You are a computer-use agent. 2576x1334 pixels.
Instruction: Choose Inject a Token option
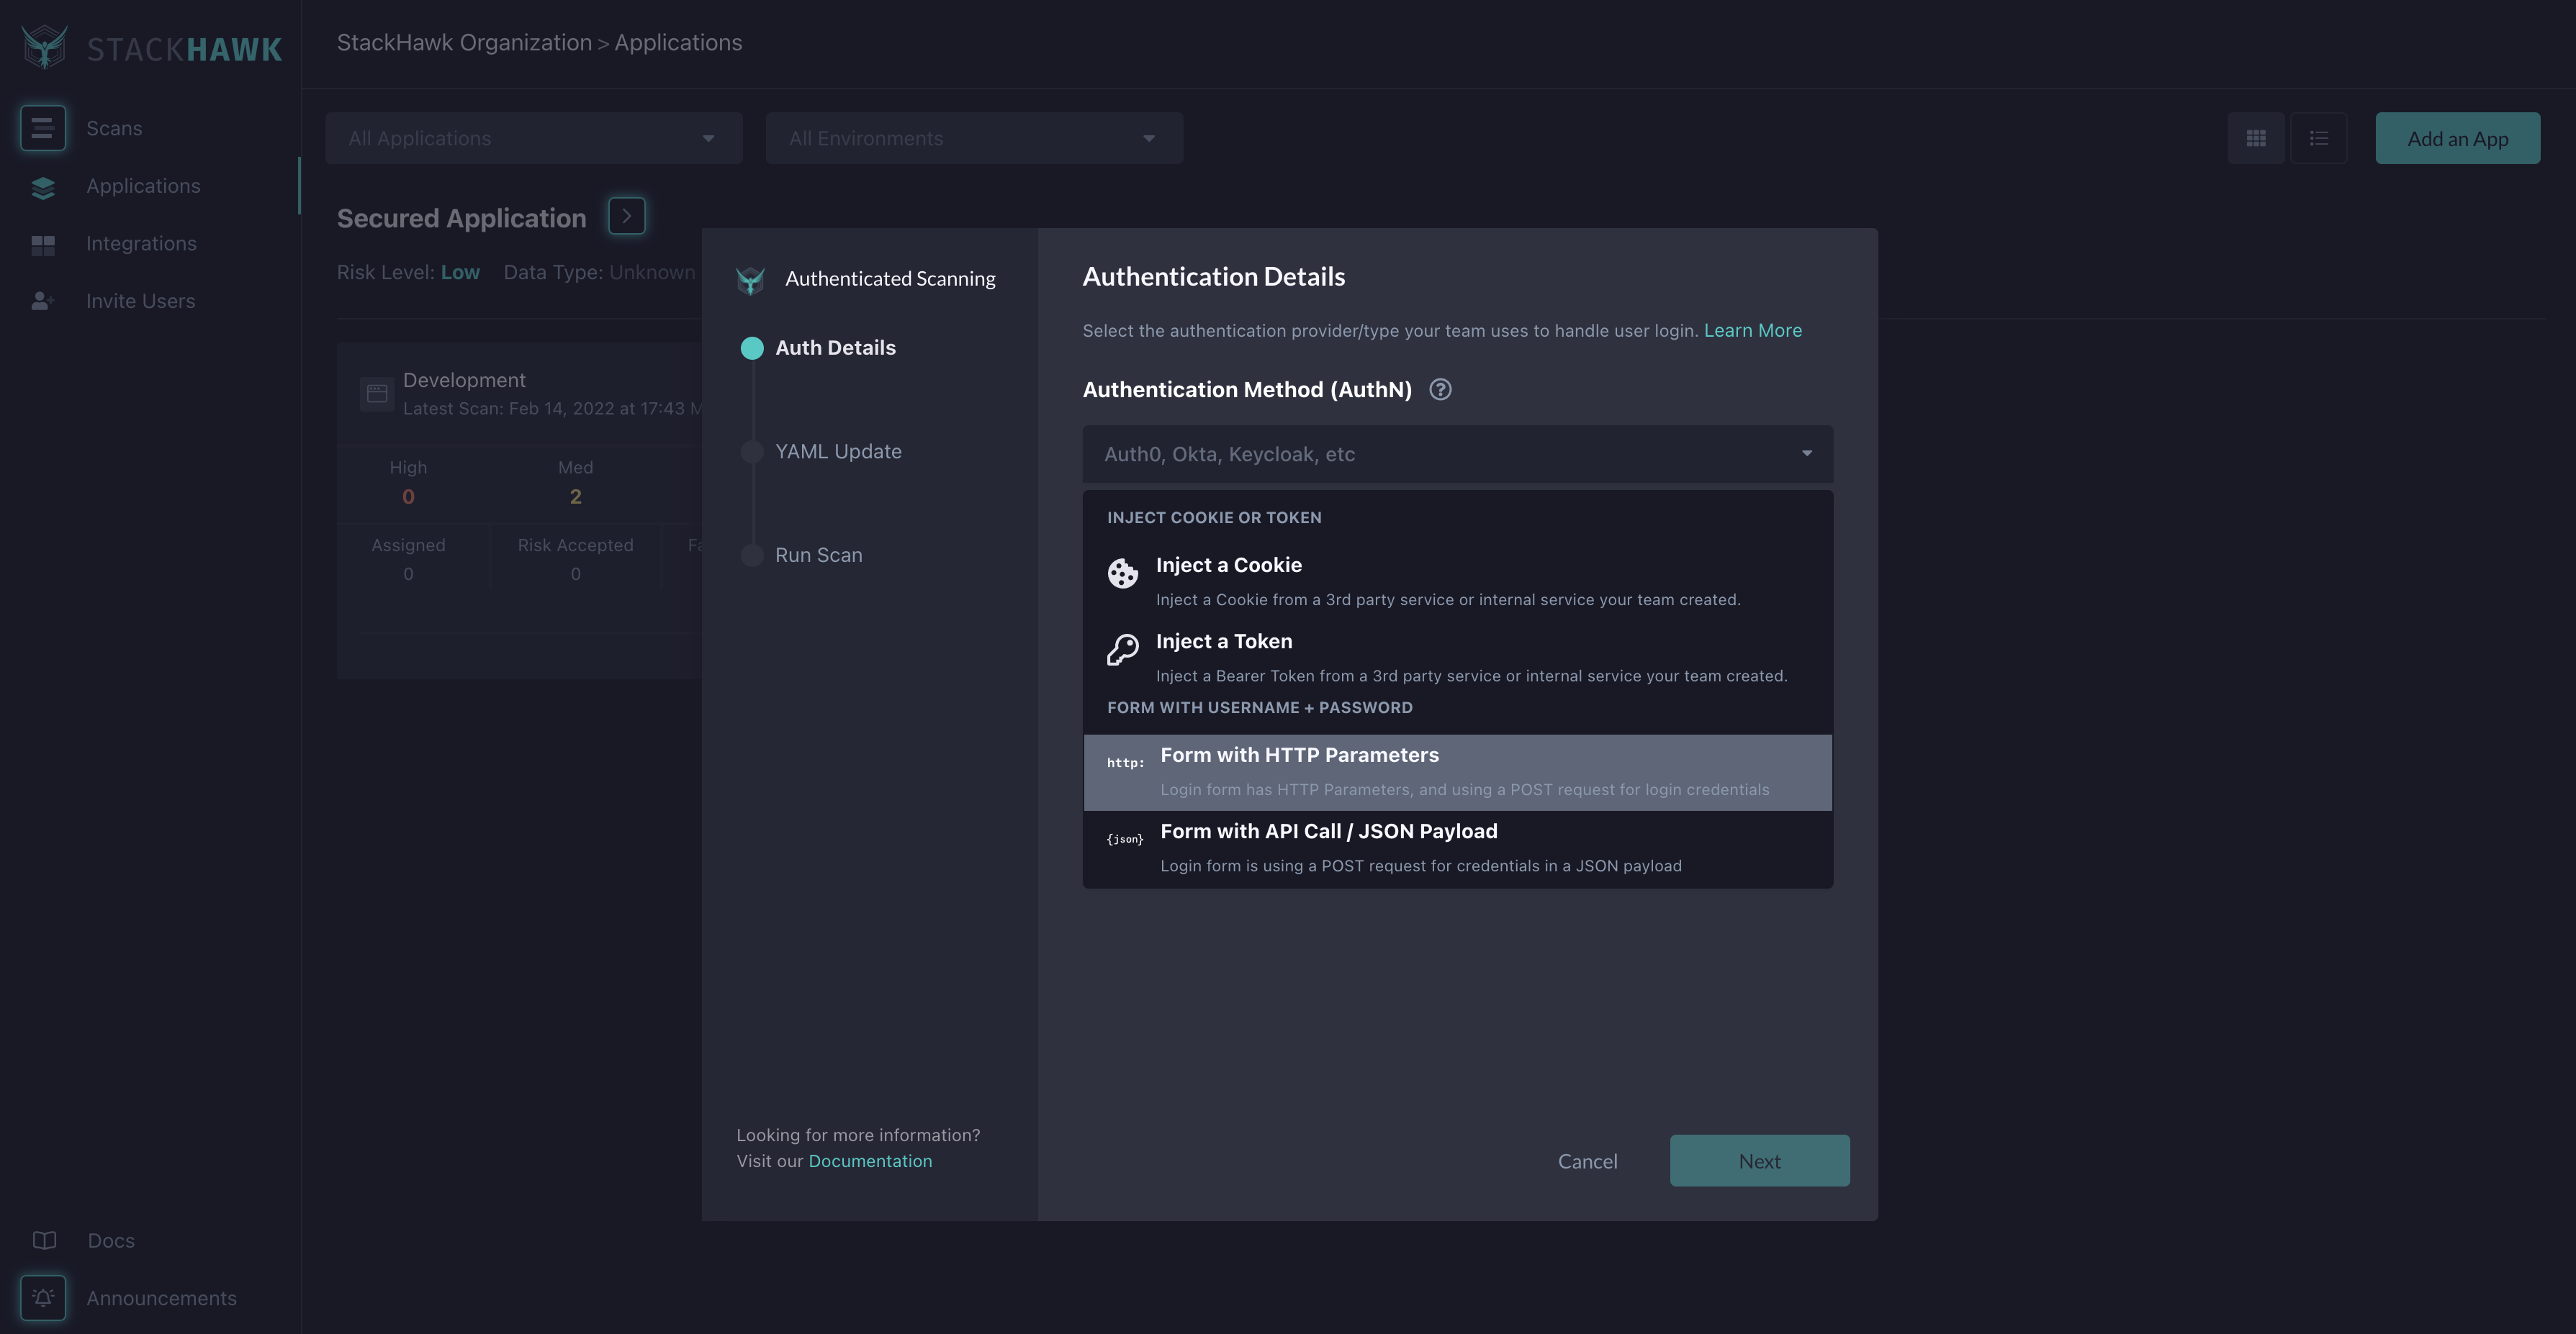point(1458,658)
